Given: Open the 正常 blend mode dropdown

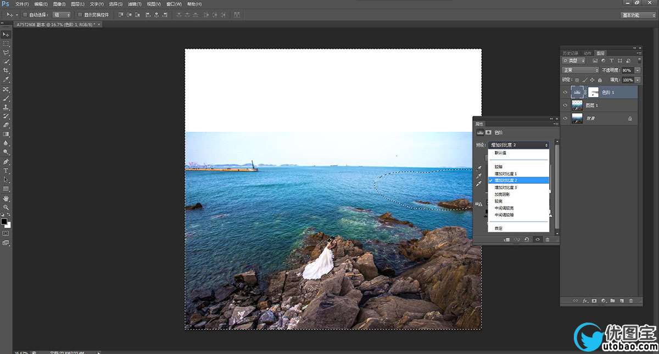Looking at the screenshot, I should point(580,70).
